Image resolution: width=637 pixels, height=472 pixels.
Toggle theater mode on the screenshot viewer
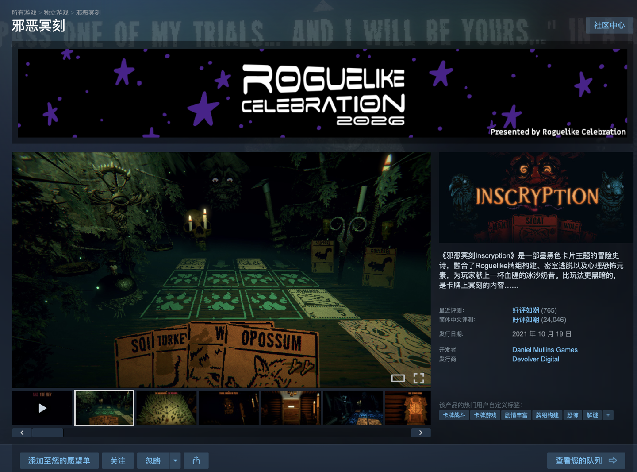click(398, 378)
